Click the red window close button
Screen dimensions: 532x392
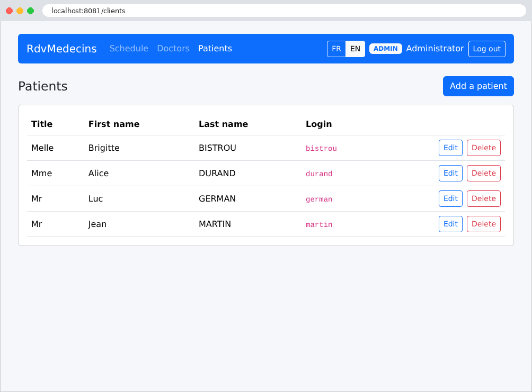pyautogui.click(x=10, y=11)
